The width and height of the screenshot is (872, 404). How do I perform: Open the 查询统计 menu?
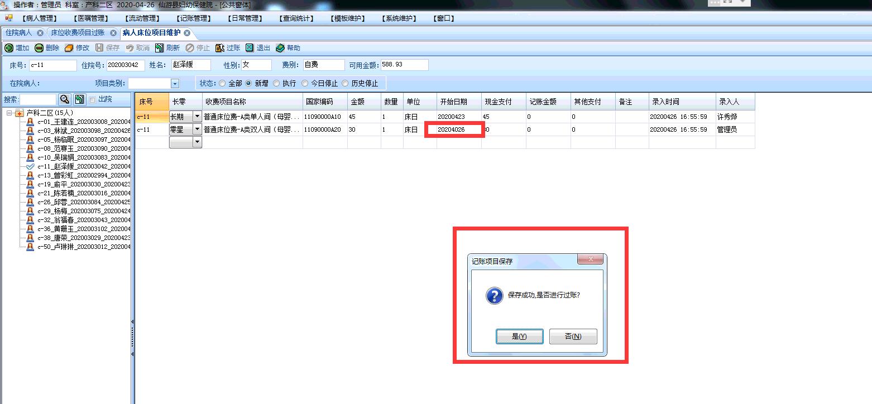[296, 18]
